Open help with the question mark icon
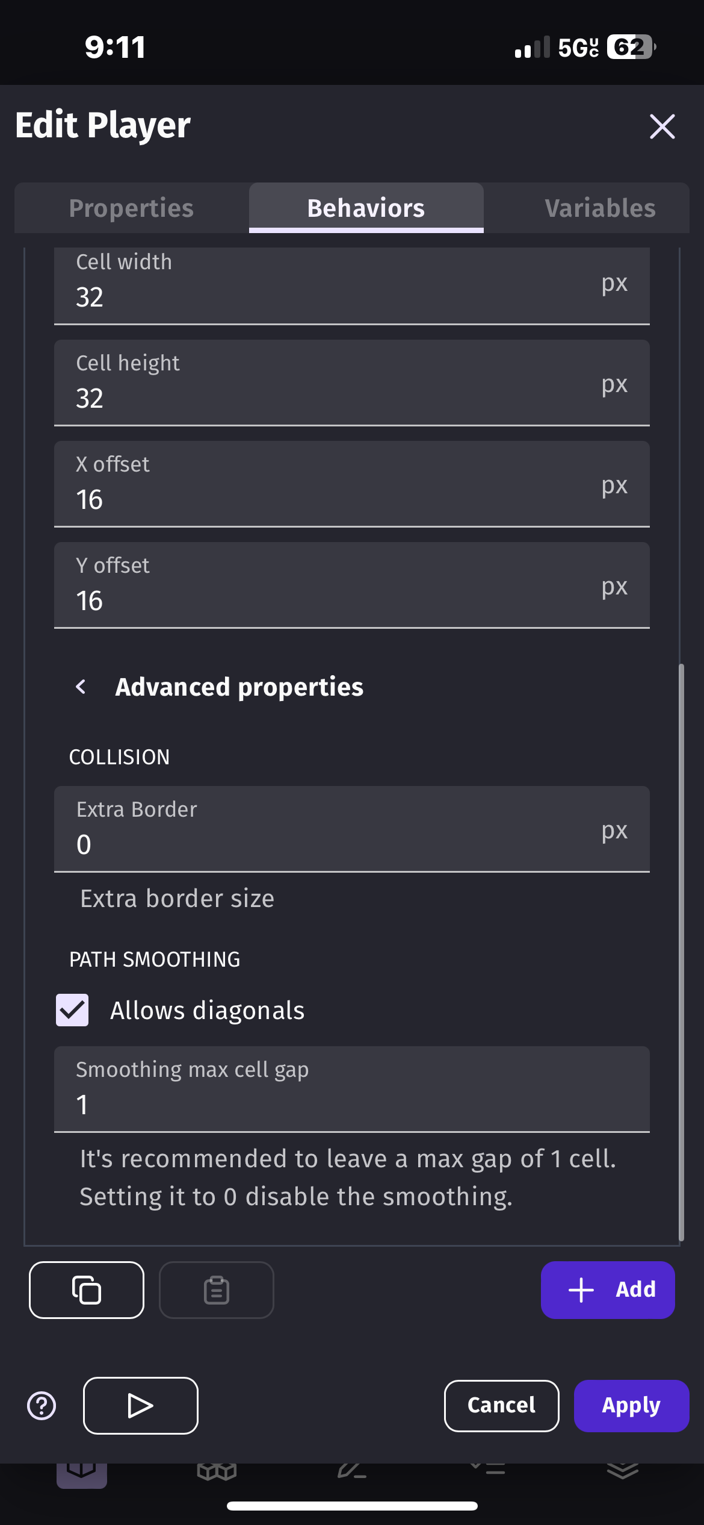 [x=42, y=1406]
